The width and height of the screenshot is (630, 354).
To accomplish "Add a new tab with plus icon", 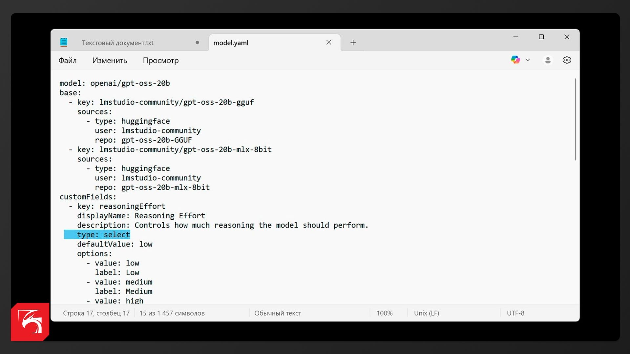I will pos(353,43).
